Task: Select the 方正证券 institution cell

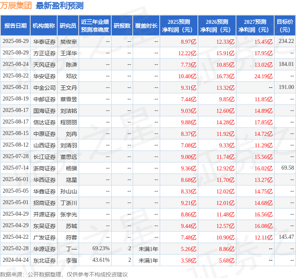Action: (x=44, y=53)
